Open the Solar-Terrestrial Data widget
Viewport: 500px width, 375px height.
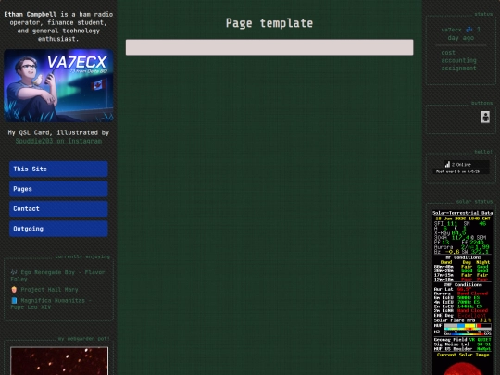[462, 293]
